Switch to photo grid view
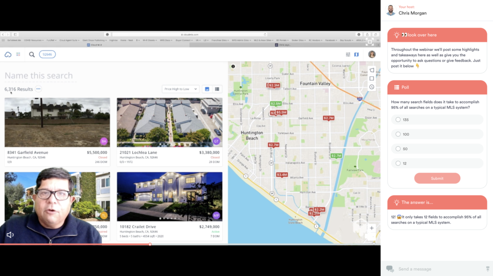The width and height of the screenshot is (493, 276). [x=207, y=89]
